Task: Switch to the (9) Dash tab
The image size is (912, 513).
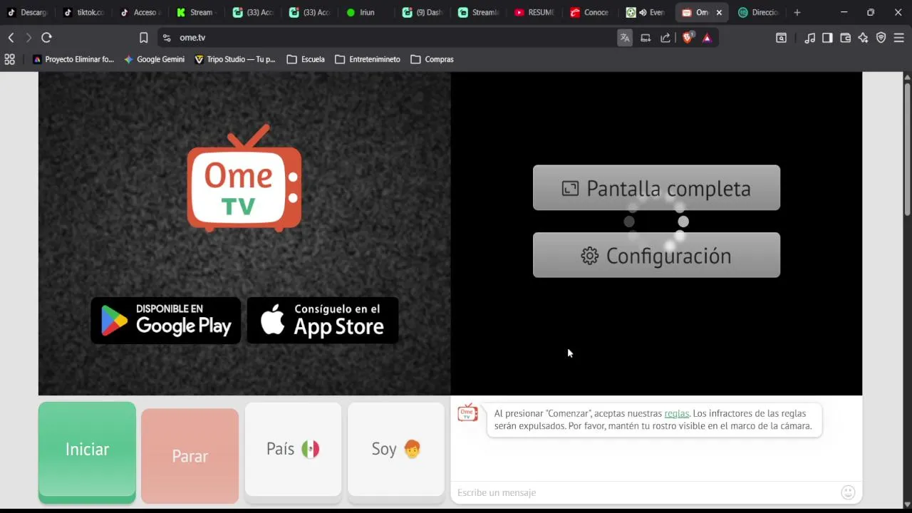Action: [423, 12]
